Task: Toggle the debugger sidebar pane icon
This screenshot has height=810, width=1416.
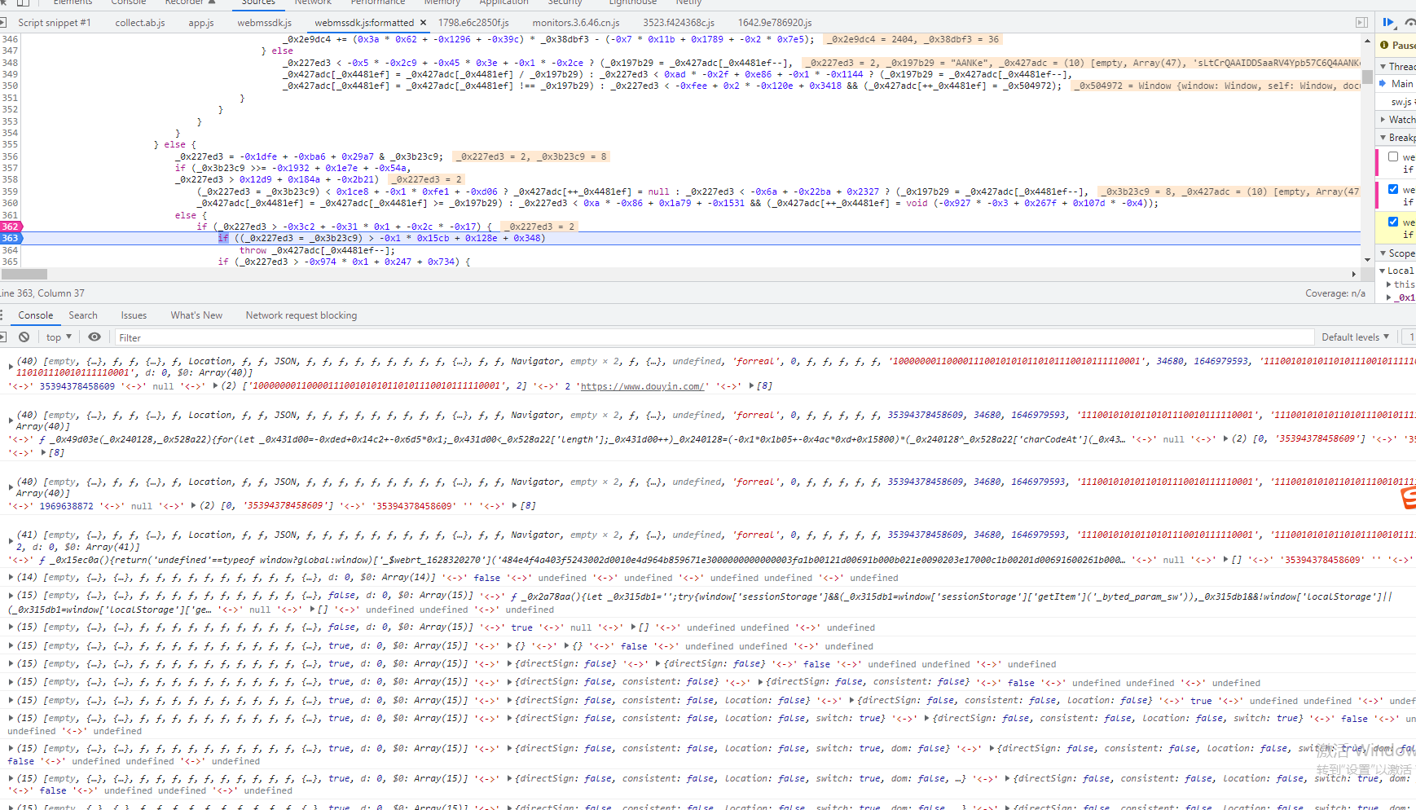Action: point(1361,23)
